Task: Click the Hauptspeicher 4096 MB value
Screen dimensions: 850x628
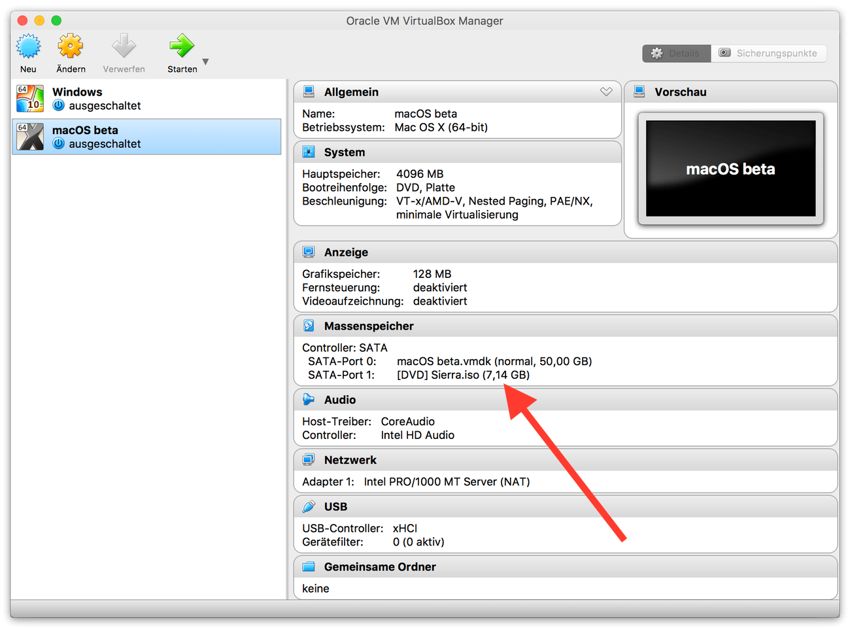Action: [x=420, y=174]
